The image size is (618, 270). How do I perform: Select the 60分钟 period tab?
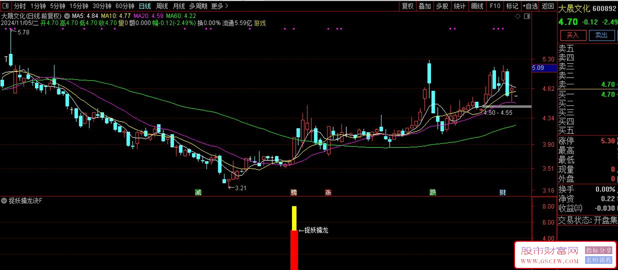pos(125,6)
